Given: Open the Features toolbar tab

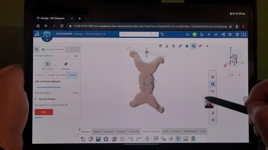Looking at the screenshot, I should (108, 132).
